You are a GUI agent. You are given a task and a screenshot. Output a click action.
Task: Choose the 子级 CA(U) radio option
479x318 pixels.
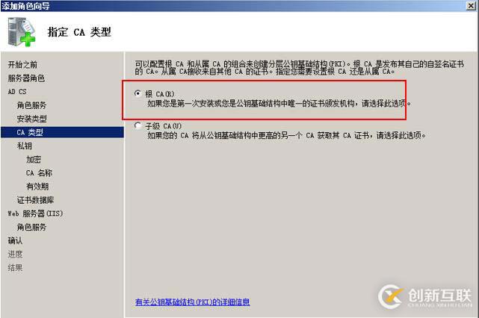[138, 125]
